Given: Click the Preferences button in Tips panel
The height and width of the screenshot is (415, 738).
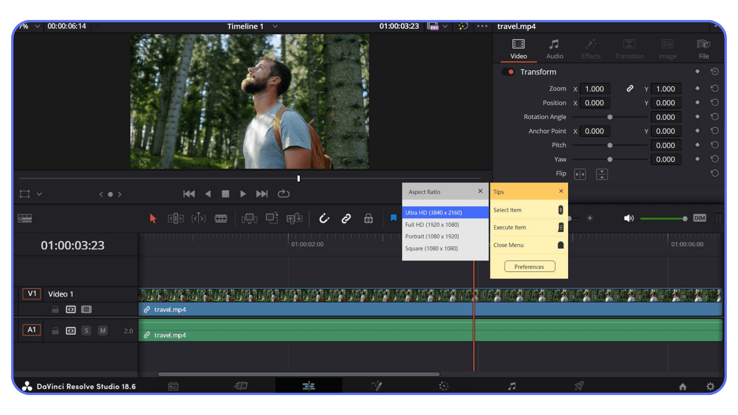Looking at the screenshot, I should pyautogui.click(x=529, y=266).
